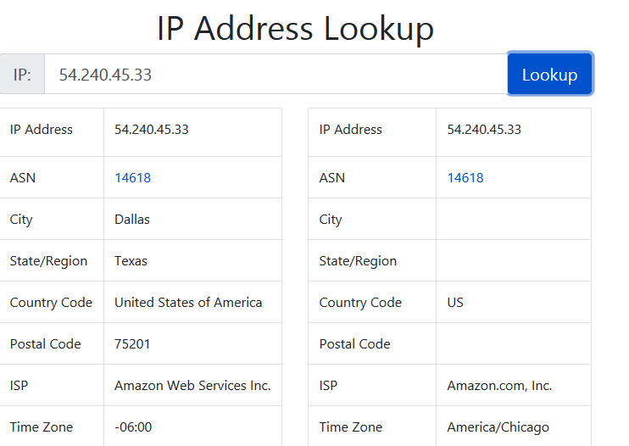Click the IP Address Lookup page heading
Image resolution: width=629 pixels, height=446 pixels.
pos(295,29)
